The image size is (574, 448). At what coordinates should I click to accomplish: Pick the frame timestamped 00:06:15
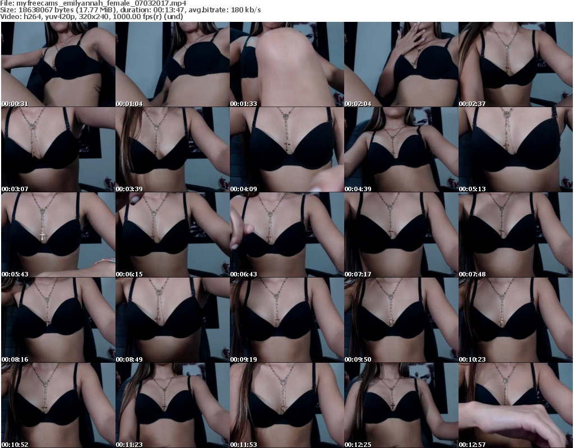[173, 235]
